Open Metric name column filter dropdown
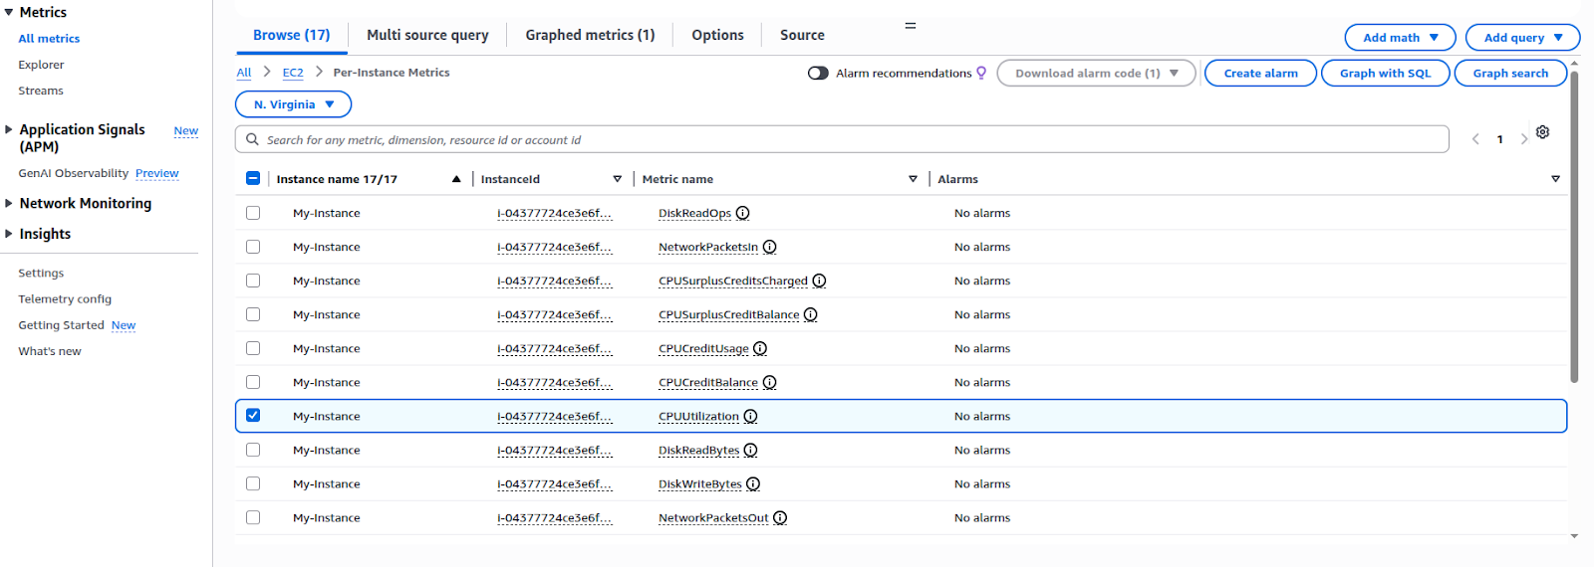 click(913, 179)
